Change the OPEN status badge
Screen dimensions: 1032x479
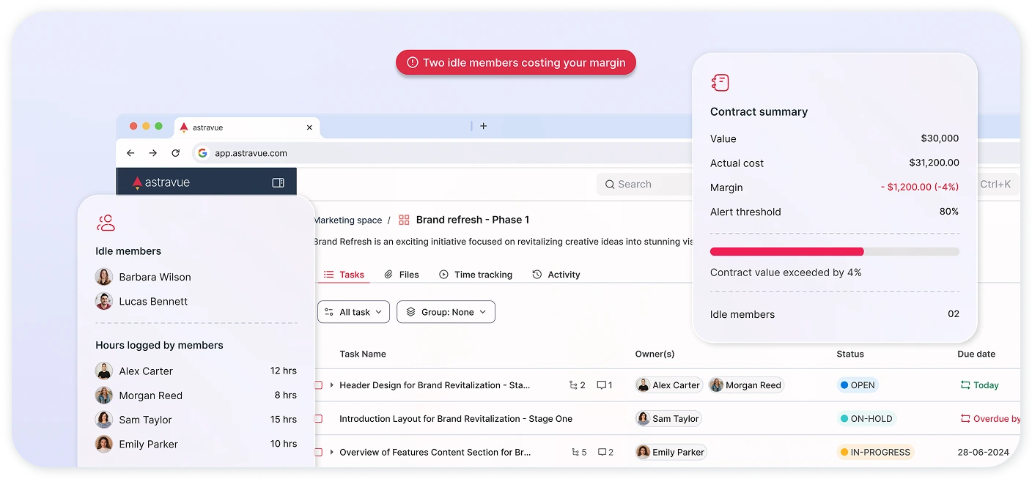[858, 385]
